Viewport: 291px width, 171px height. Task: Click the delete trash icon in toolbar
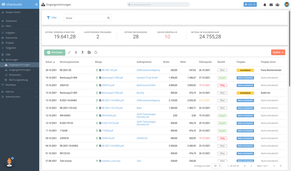point(76,52)
